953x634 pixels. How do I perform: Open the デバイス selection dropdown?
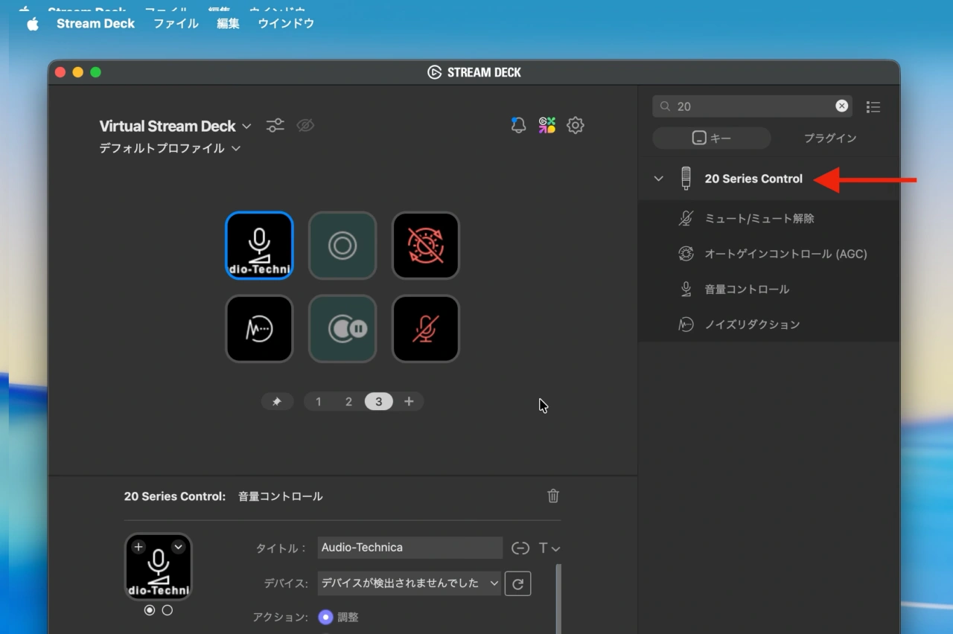(x=409, y=583)
